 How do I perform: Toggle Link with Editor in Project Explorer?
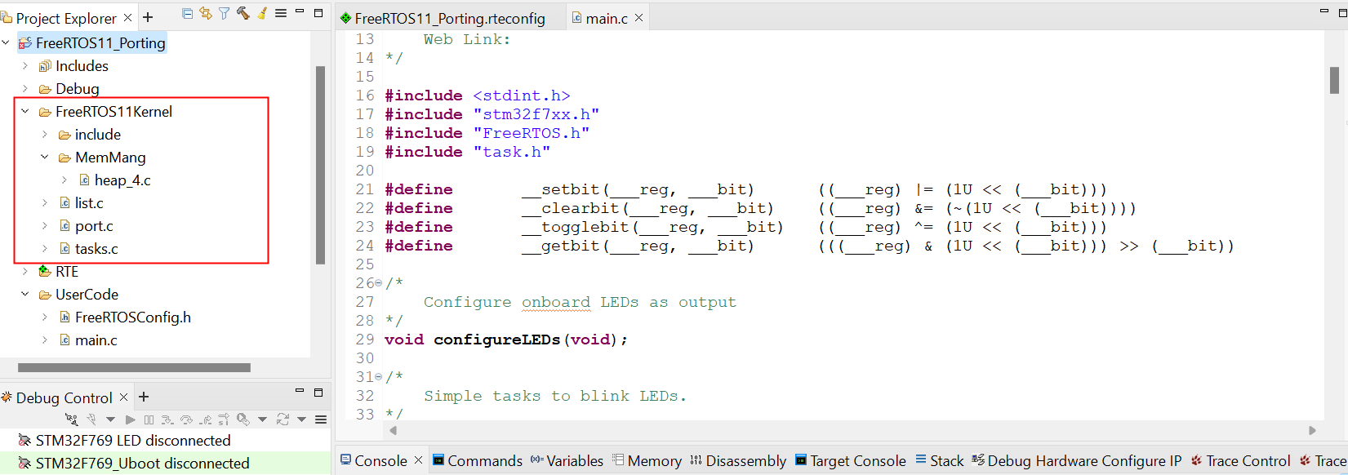click(206, 13)
